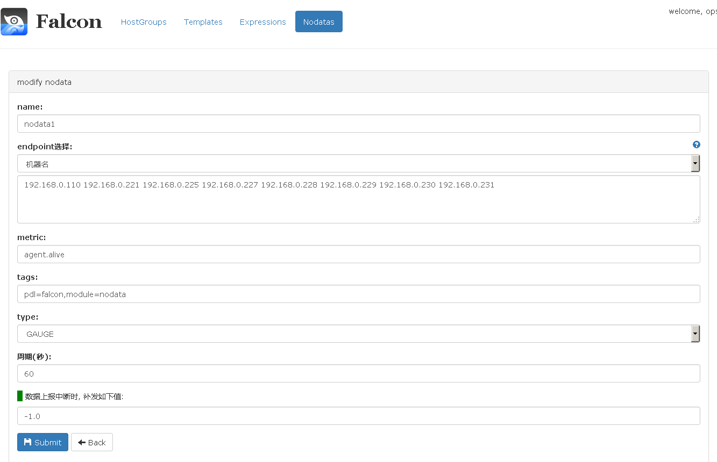
Task: Submit the nodata form
Action: [42, 442]
